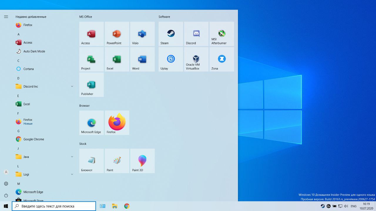Viewport: 376px width, 211px height.
Task: Open the Microsoft Edge tile in Browser group
Action: click(x=91, y=123)
